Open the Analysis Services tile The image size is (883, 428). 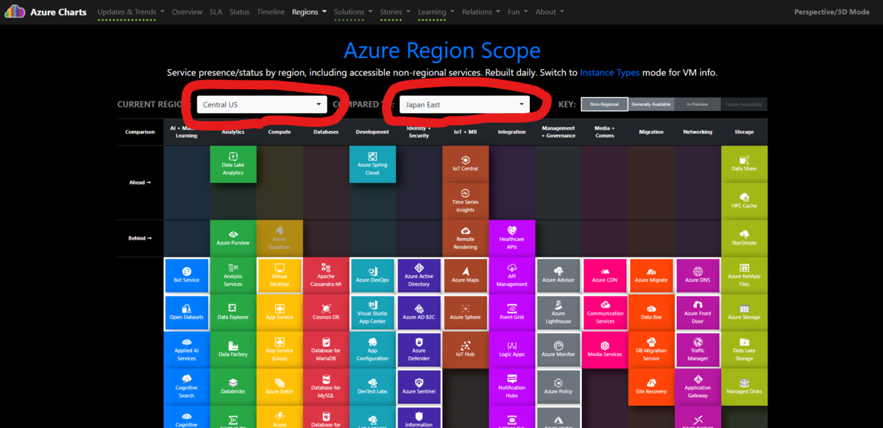(233, 276)
